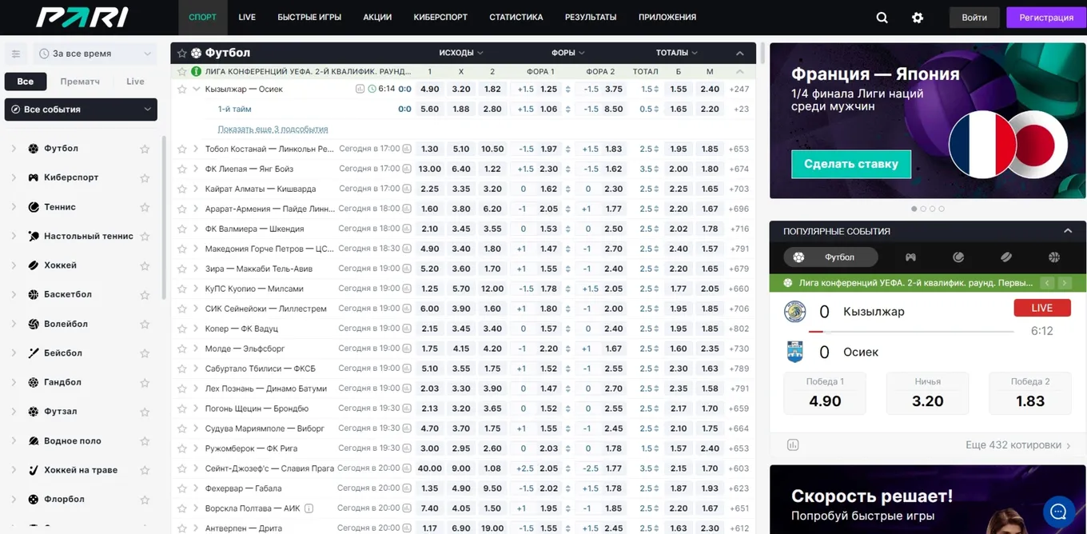The image size is (1087, 534).
Task: Open the Киберспорт top menu item
Action: point(440,17)
